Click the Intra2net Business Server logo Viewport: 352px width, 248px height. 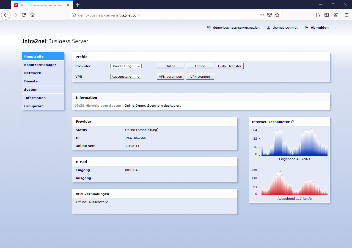pos(56,41)
